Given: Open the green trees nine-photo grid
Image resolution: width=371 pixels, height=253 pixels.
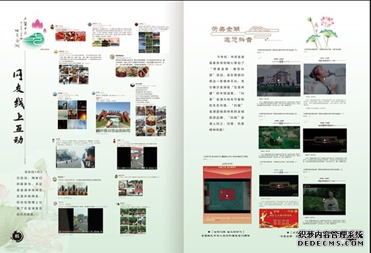Looking at the screenshot, I should 133,221.
